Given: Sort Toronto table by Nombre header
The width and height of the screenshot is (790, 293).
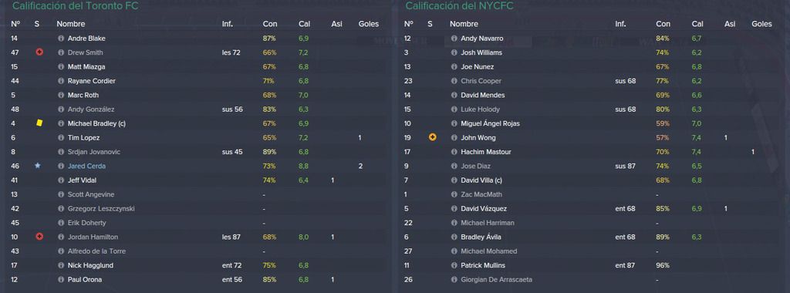Looking at the screenshot, I should click(x=70, y=24).
